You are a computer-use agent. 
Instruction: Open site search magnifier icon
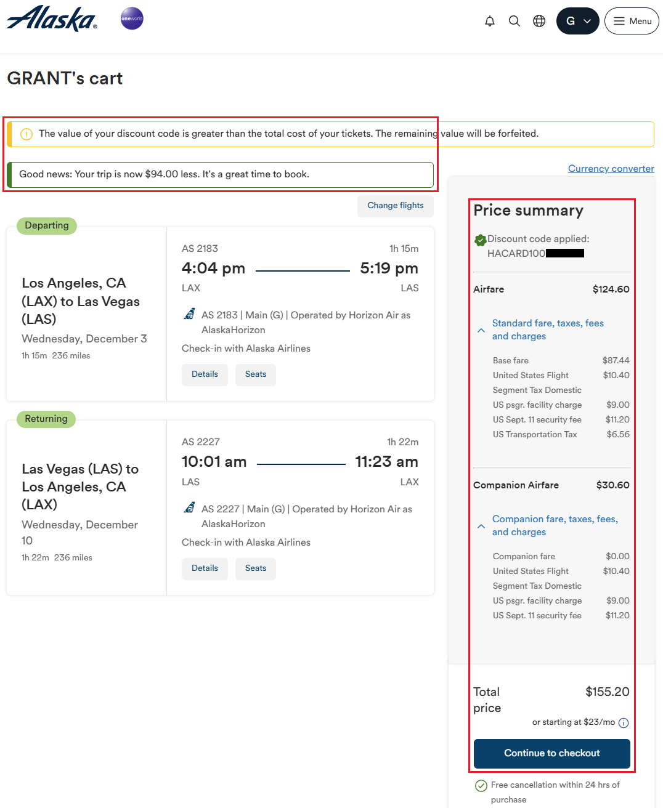coord(515,22)
